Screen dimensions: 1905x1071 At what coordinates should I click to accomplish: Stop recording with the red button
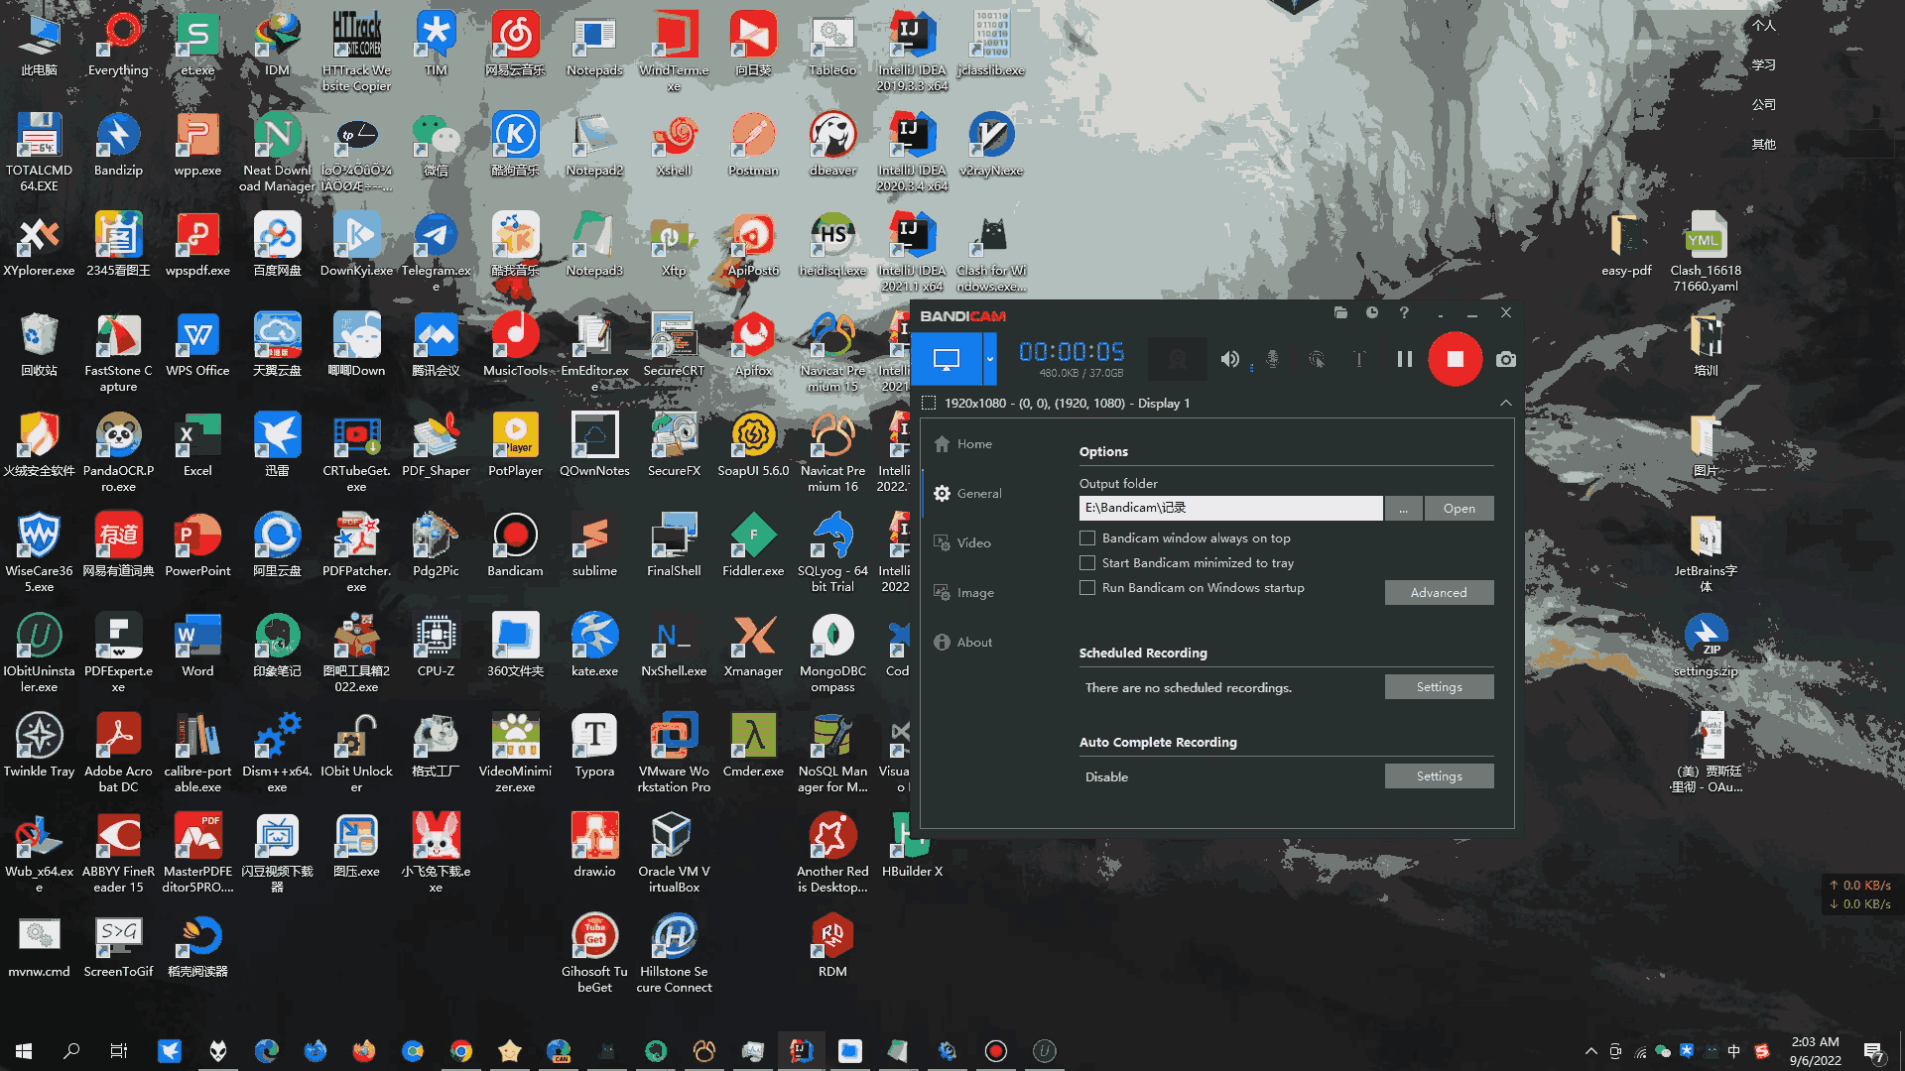[1455, 359]
